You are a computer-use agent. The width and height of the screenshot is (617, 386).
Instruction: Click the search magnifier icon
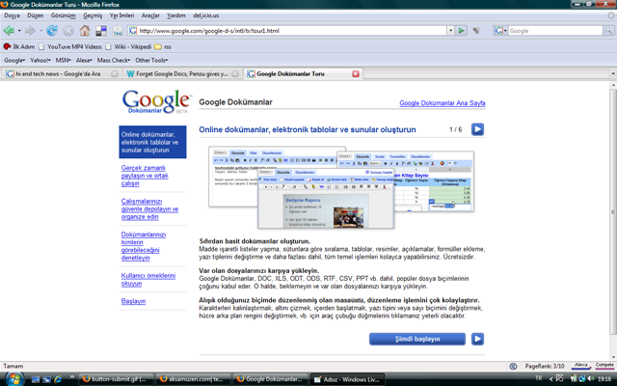608,30
